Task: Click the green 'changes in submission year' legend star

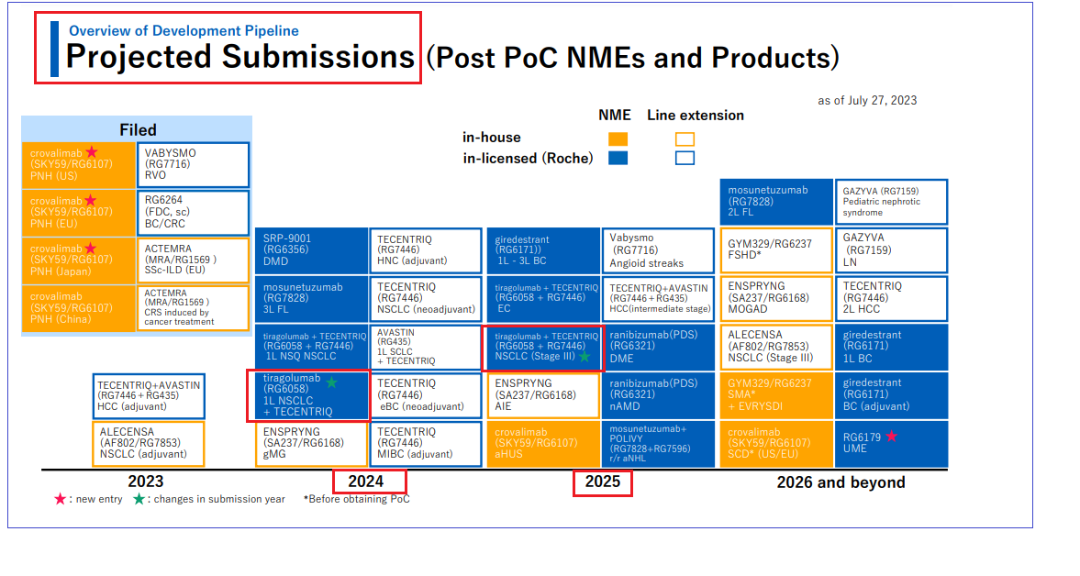Action: tap(139, 499)
